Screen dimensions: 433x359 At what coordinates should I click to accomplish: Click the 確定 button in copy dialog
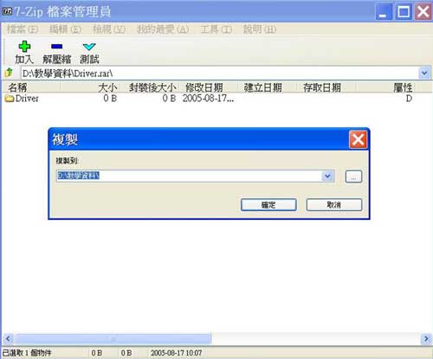[268, 205]
